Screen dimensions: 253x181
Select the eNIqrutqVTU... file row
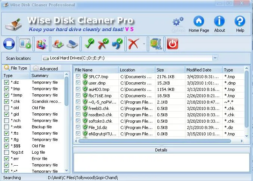(159, 134)
